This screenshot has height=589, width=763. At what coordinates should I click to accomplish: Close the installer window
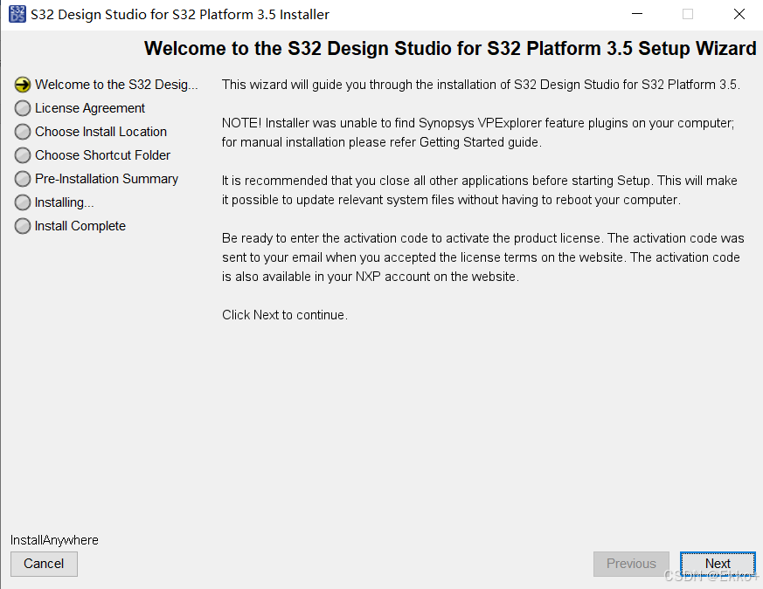pyautogui.click(x=739, y=14)
